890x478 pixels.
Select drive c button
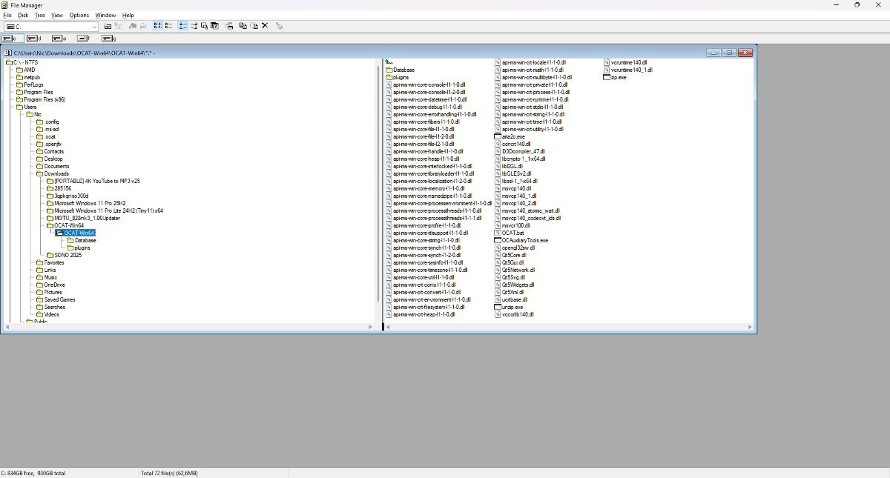point(12,39)
